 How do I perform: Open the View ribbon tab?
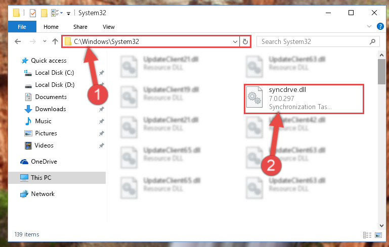[x=109, y=27]
